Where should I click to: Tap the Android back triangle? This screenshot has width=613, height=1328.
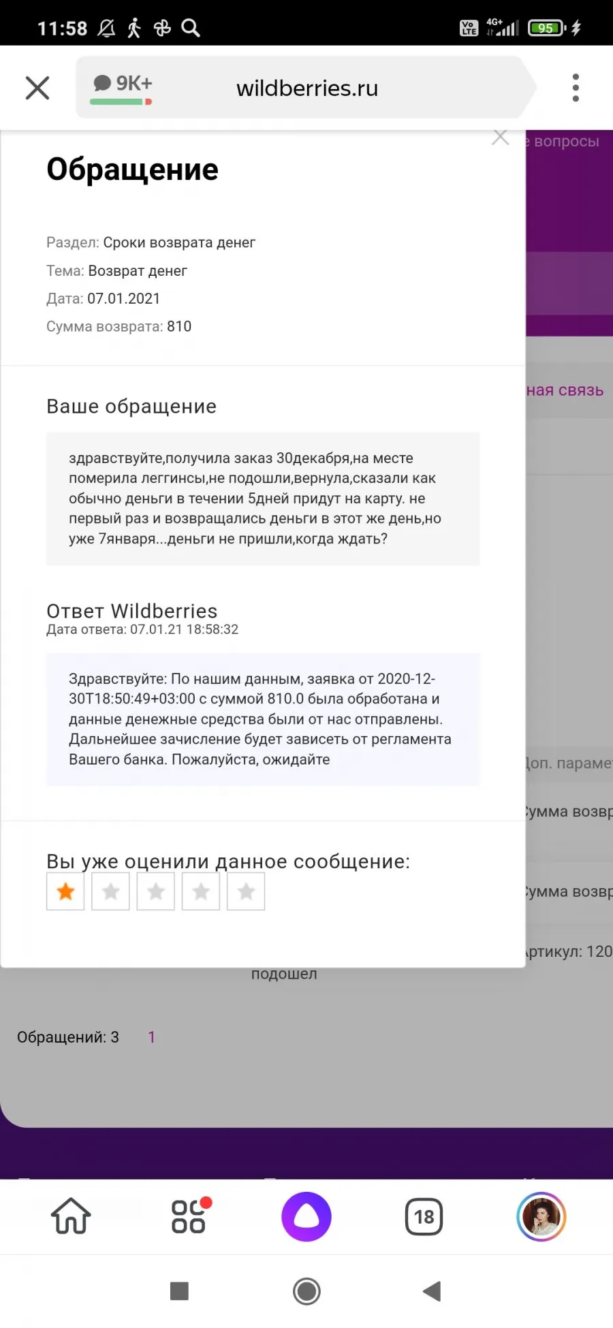point(432,1291)
